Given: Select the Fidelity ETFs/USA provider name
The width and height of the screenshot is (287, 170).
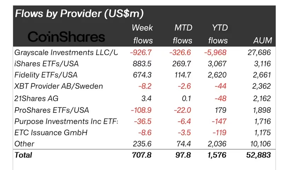Looking at the screenshot, I should click(x=46, y=75).
